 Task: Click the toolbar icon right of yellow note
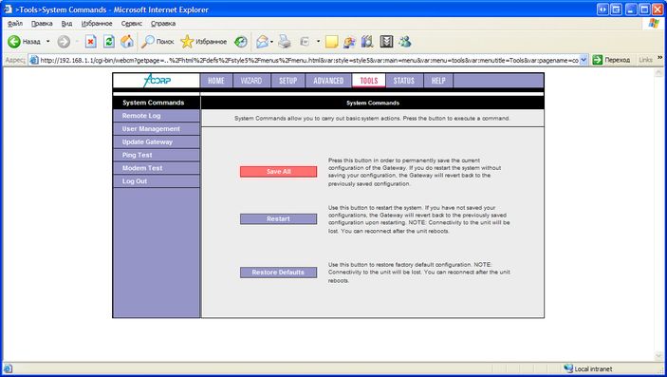pos(350,42)
